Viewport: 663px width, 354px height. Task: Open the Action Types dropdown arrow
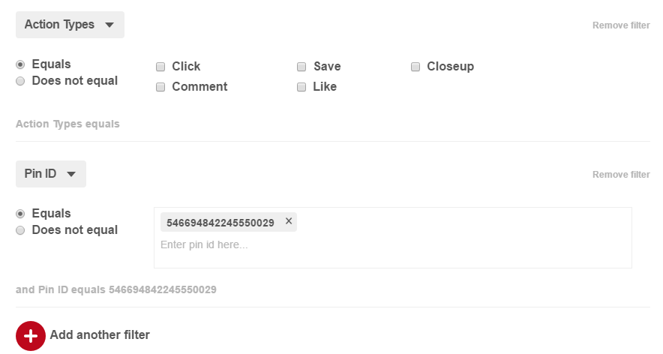tap(109, 25)
